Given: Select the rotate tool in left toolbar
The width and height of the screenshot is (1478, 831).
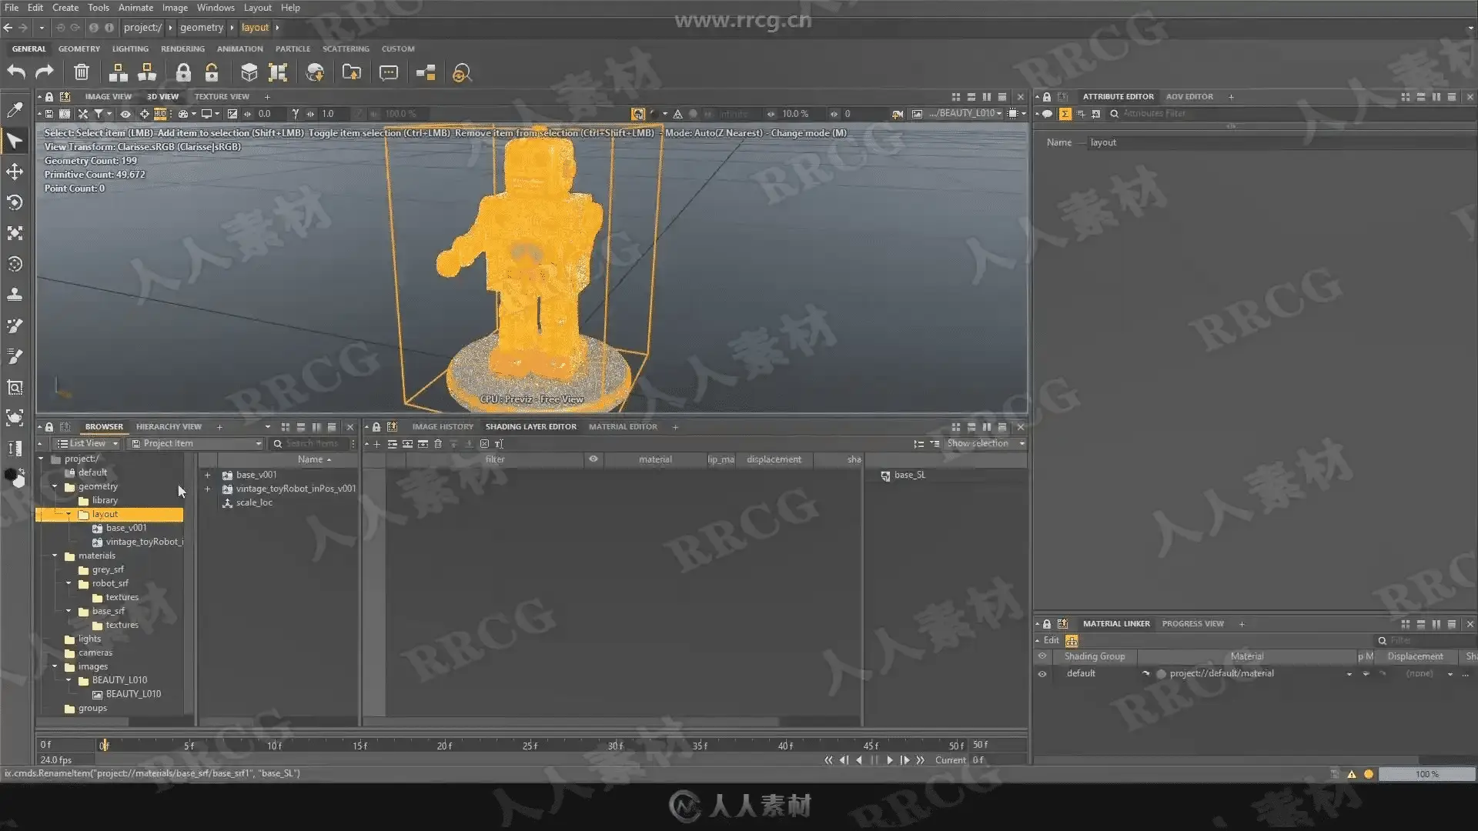Looking at the screenshot, I should pos(15,202).
